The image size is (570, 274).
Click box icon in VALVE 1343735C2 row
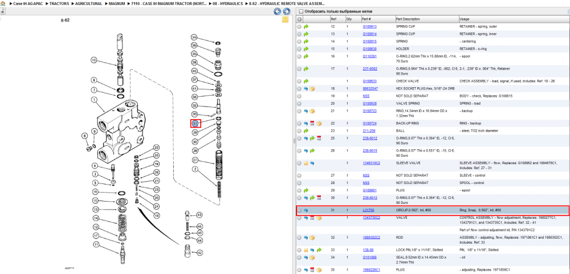[x=319, y=218]
